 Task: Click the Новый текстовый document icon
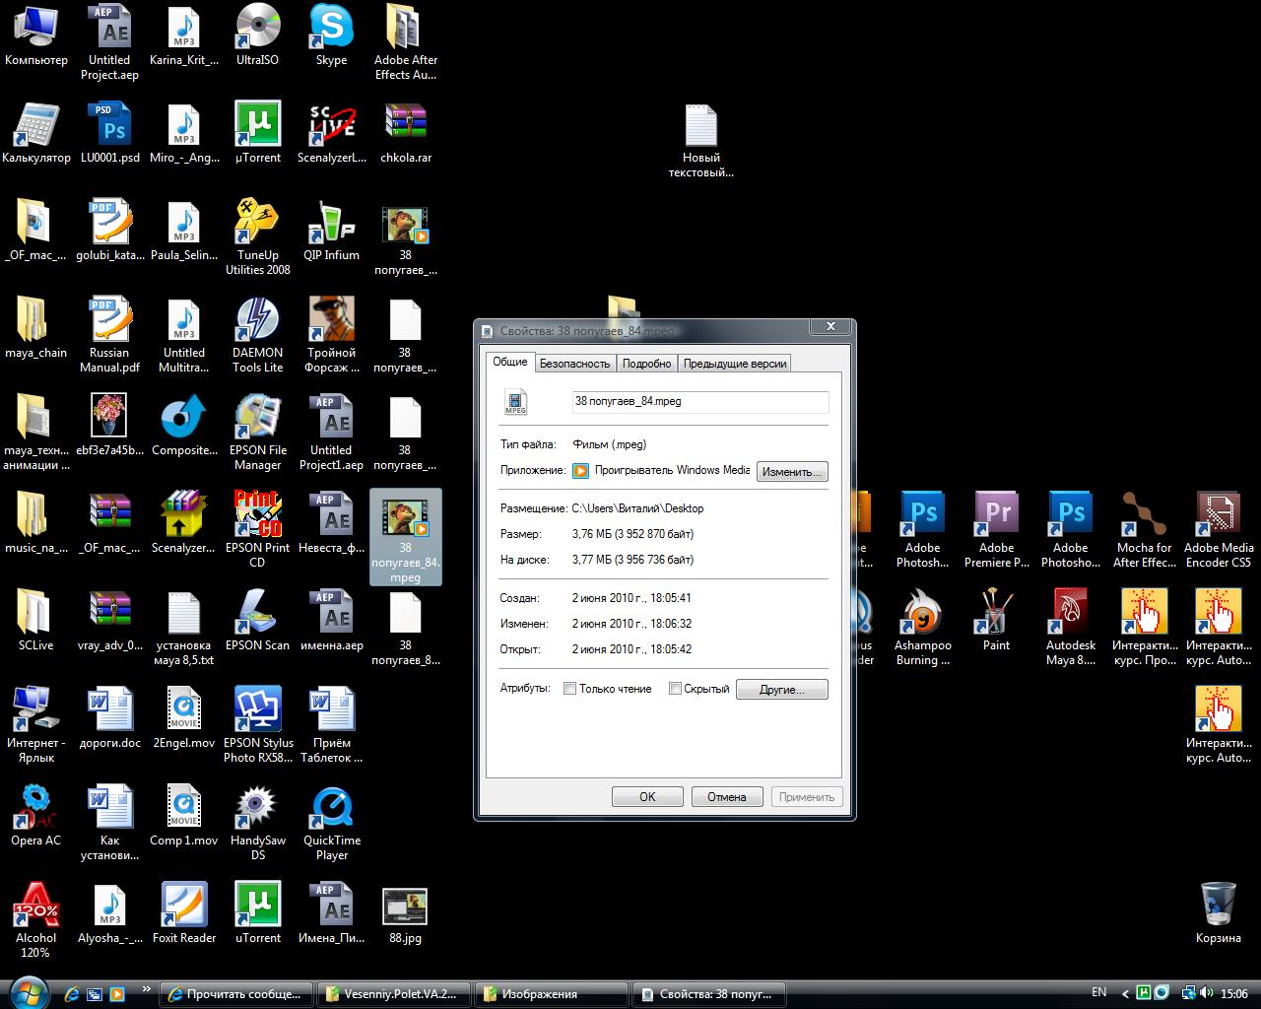pyautogui.click(x=700, y=139)
